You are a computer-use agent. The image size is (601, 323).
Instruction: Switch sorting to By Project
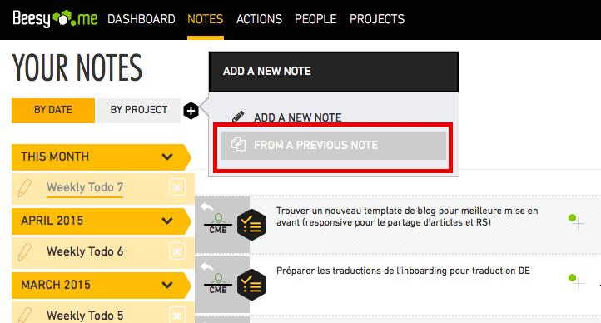(x=139, y=110)
